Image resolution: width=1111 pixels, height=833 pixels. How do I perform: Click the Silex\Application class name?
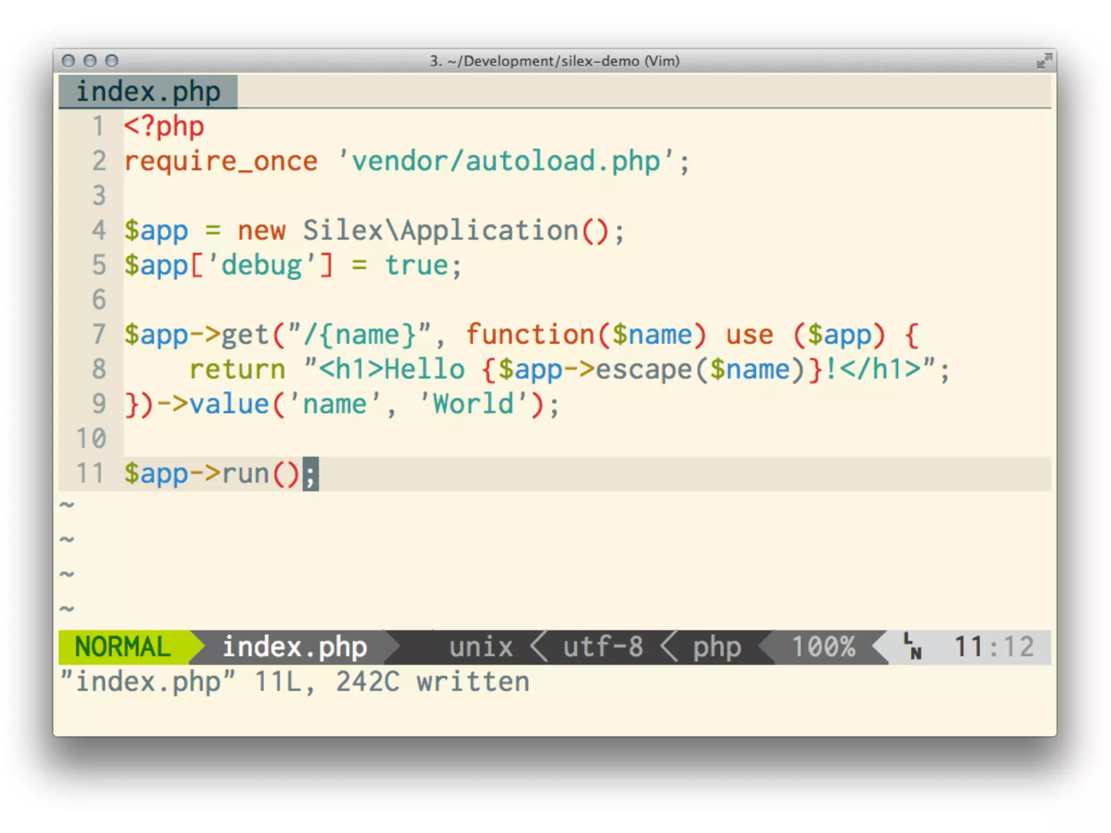click(x=440, y=231)
